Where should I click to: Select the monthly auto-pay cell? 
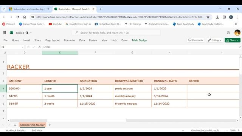pos(132,96)
